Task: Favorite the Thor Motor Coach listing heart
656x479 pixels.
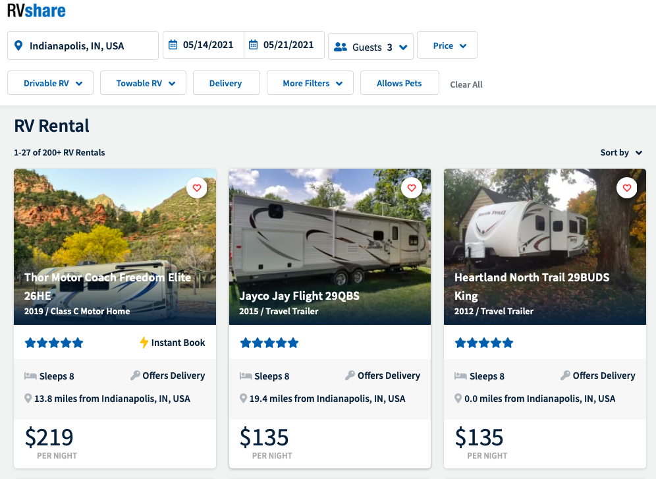Action: pos(197,188)
